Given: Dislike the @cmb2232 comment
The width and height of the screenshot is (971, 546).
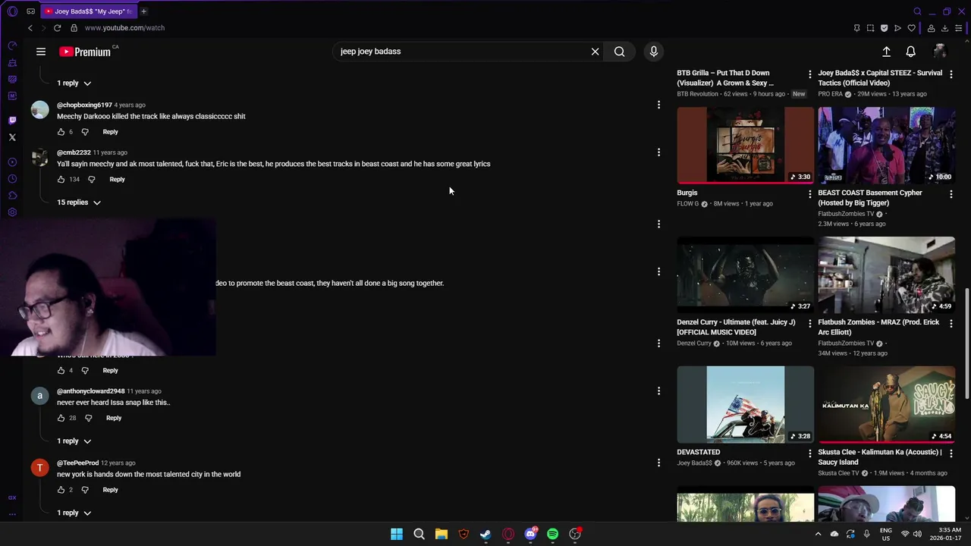Looking at the screenshot, I should click(x=92, y=180).
